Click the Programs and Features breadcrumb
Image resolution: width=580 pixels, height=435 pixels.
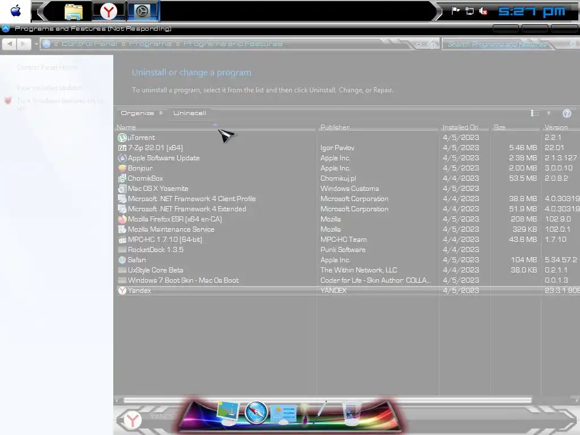pos(233,44)
